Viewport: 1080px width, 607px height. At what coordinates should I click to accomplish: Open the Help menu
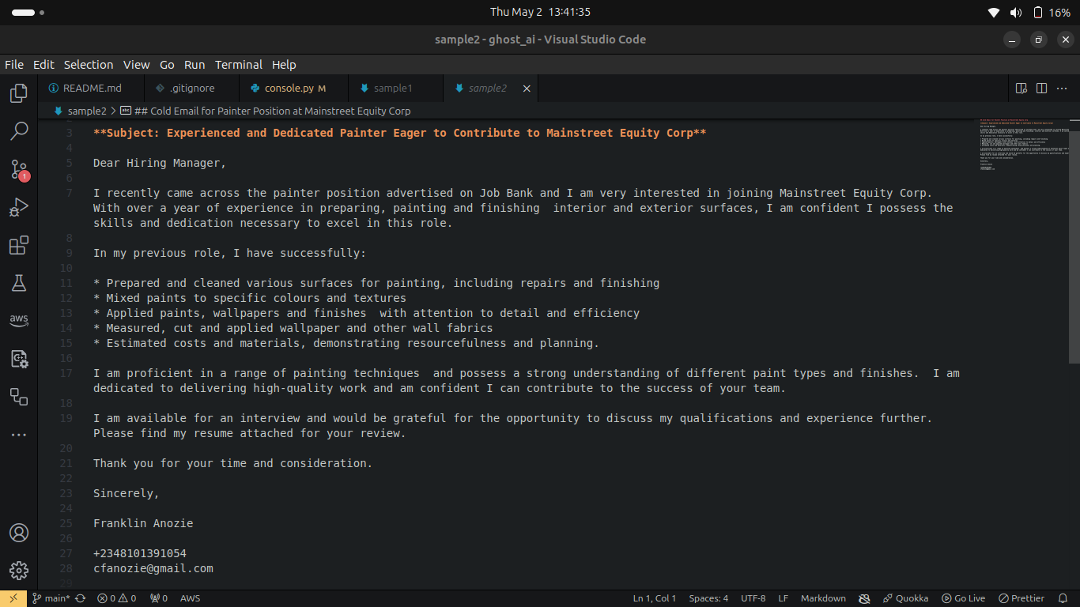click(284, 65)
